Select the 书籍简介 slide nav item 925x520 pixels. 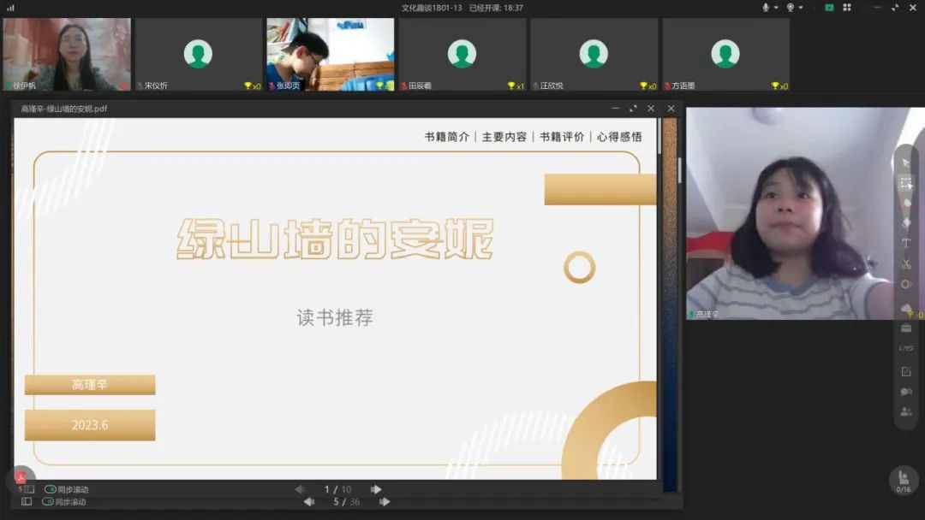pyautogui.click(x=447, y=137)
